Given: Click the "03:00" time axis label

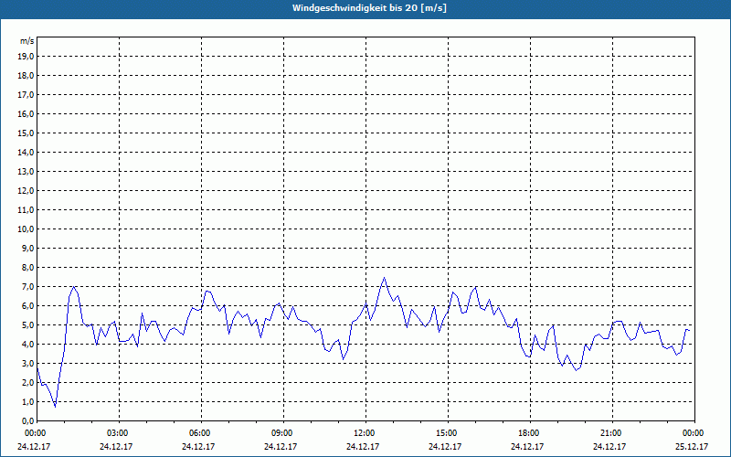Looking at the screenshot, I should coord(118,433).
